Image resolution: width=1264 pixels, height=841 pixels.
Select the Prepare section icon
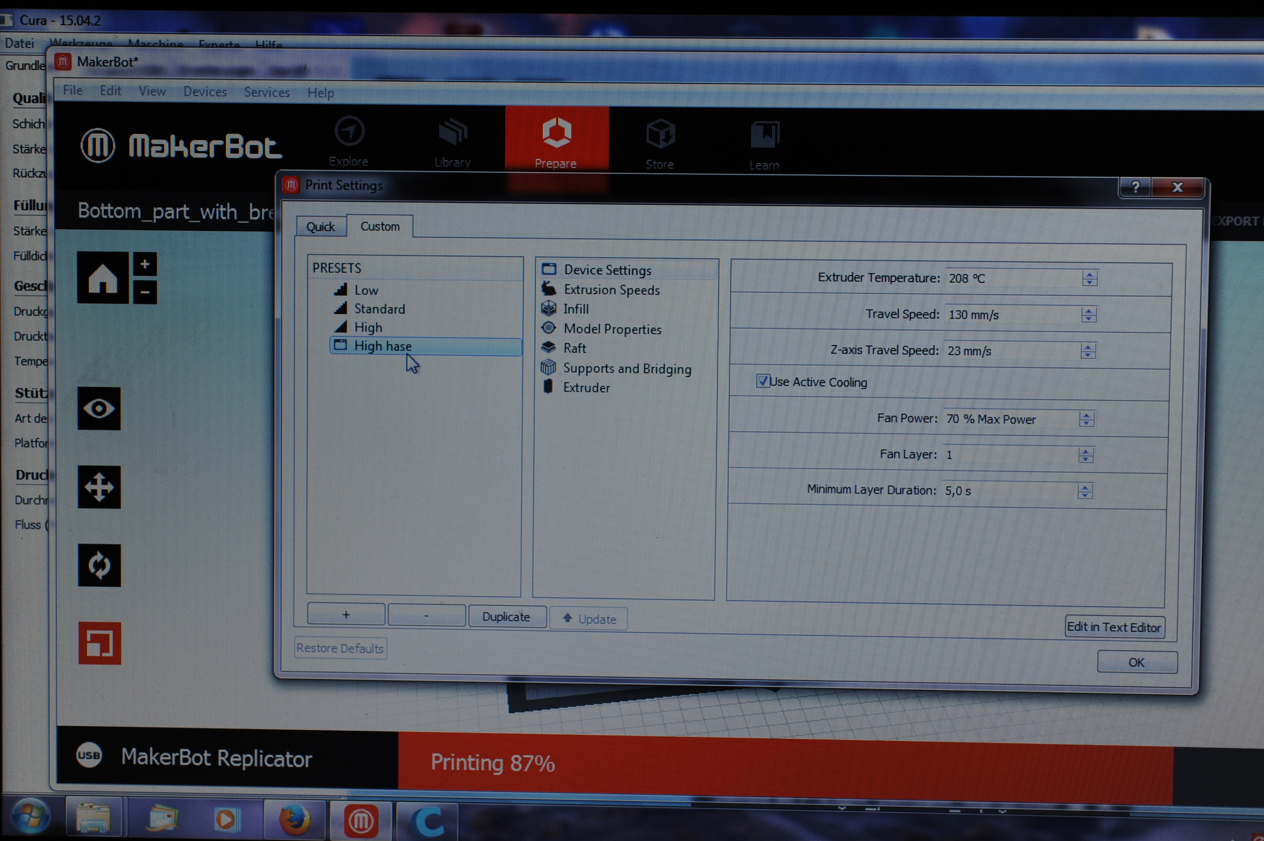point(556,132)
